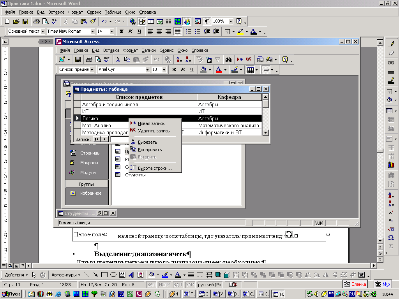Toggle Italic in Word's formatting toolbar

tap(131, 31)
